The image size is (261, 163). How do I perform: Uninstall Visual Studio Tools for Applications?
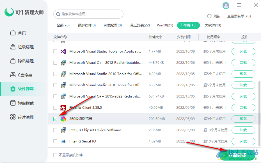243,51
